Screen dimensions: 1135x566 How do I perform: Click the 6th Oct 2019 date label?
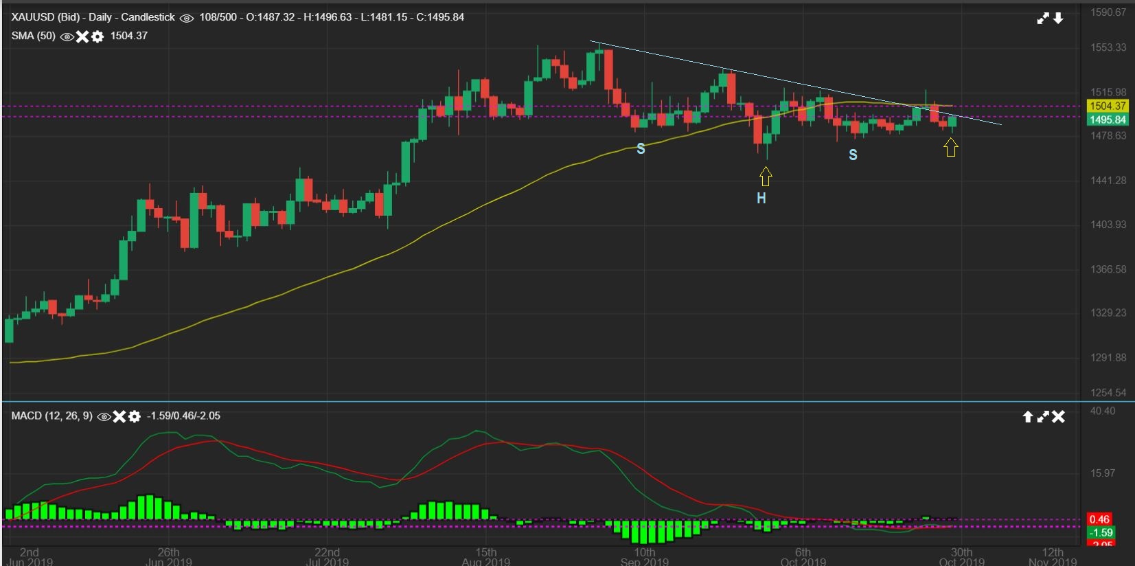[x=803, y=557]
